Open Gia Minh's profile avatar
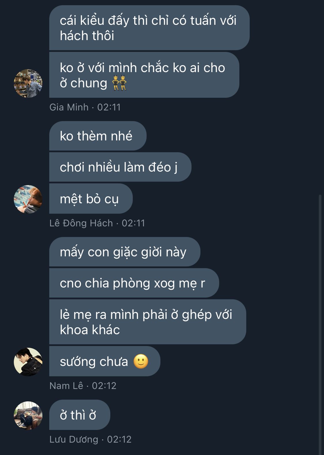This screenshot has width=324, height=455. [x=28, y=83]
